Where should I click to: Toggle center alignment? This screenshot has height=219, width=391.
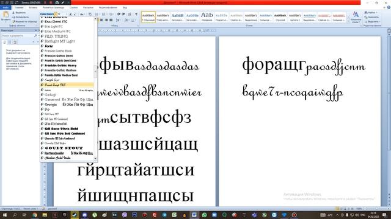[x=102, y=20]
